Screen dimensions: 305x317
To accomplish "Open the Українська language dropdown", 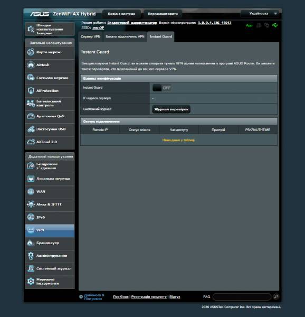I will (260, 14).
